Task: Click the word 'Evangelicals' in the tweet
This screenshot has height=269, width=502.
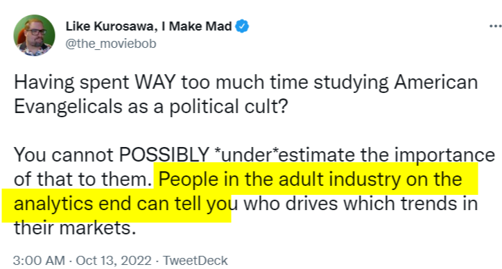Action: point(68,107)
